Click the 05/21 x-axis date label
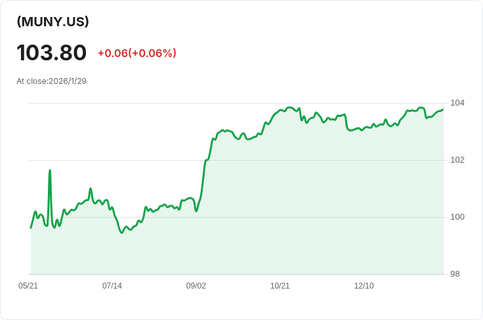 coord(28,286)
